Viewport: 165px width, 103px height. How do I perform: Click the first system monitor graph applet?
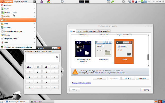point(81,2)
